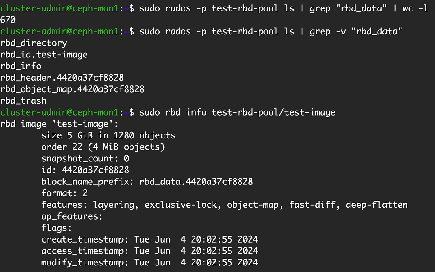The image size is (435, 272).
Task: Click the modify_timestamp value
Action: click(196, 262)
